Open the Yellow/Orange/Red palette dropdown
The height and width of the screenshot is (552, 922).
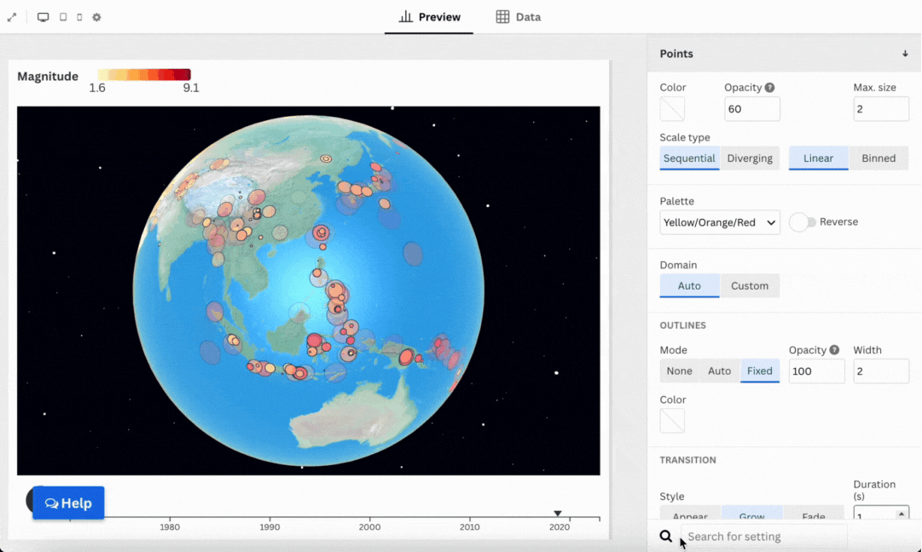(x=720, y=222)
